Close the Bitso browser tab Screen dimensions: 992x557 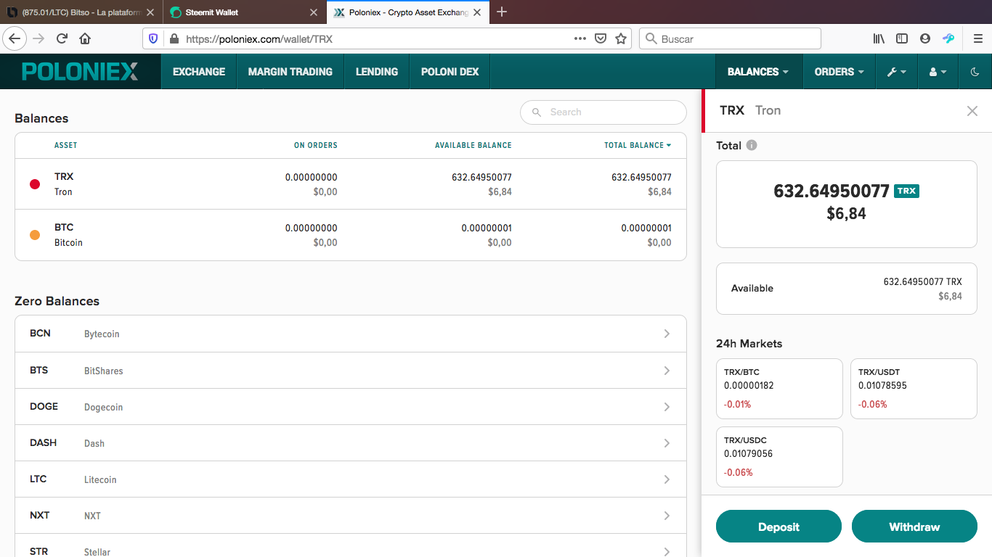pos(150,12)
